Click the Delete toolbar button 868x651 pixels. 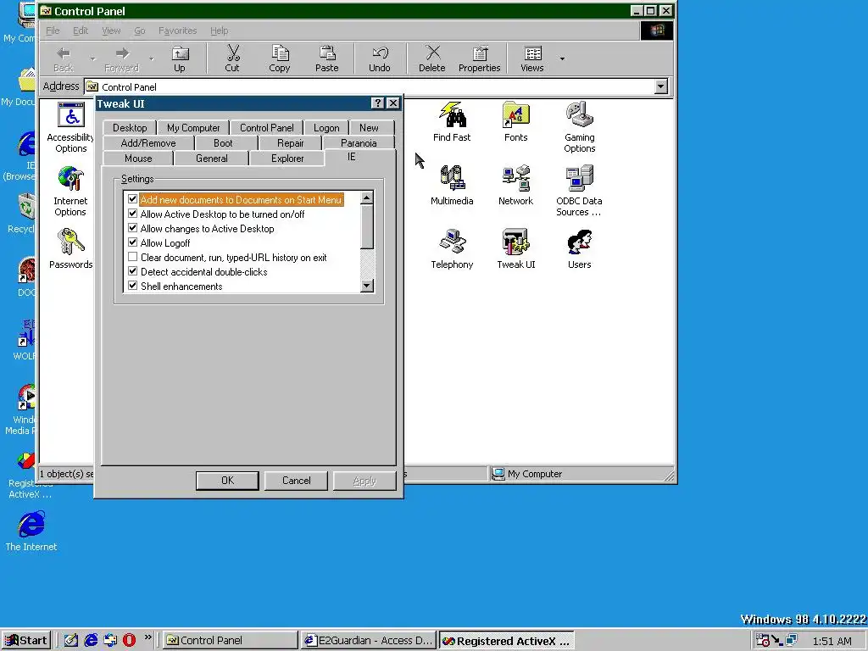pos(431,58)
